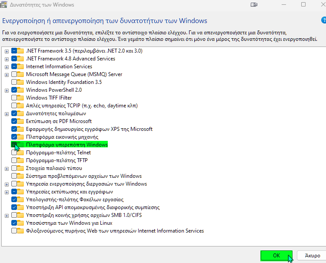Viewport: 326px width, 263px height.
Task: Cancel the dialog with the Άκυρο button
Action: [x=312, y=256]
